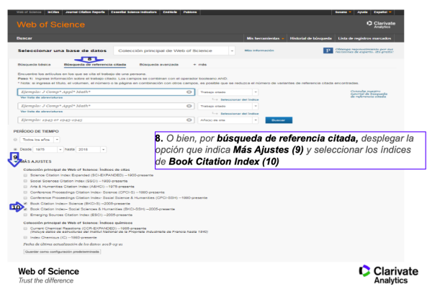Open the Susana user account menu
Viewport: 432px width, 289px height.
click(x=343, y=12)
